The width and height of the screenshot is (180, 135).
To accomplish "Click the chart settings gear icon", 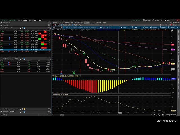I will pyautogui.click(x=136, y=28).
